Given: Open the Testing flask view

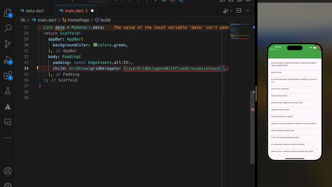Looking at the screenshot, I should click(x=8, y=91).
